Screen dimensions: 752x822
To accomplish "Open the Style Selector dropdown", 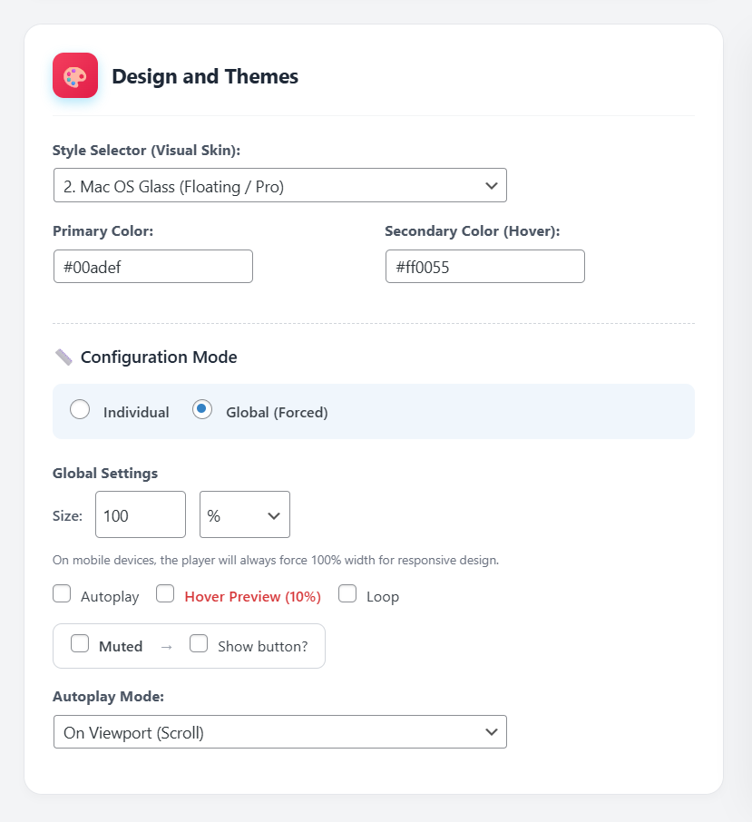I will pyautogui.click(x=279, y=185).
